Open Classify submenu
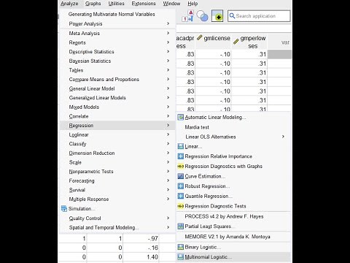Screen dimensions: 350x263 (117, 144)
